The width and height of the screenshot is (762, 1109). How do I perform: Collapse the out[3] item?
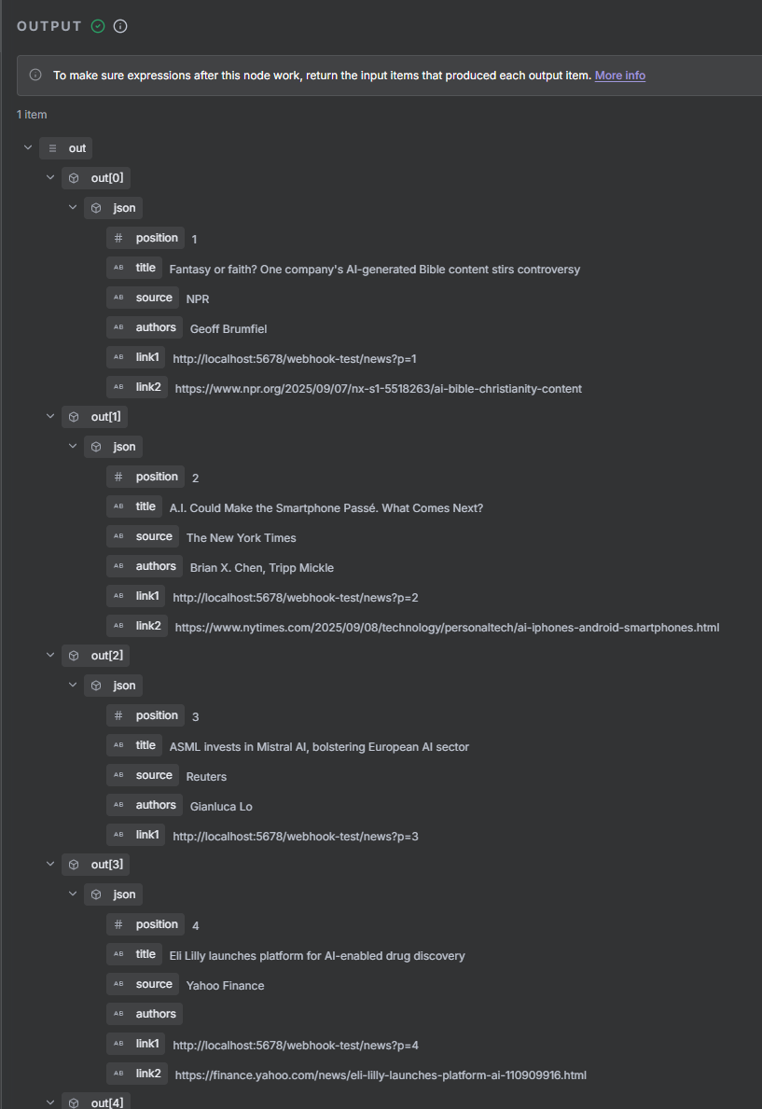click(x=50, y=865)
